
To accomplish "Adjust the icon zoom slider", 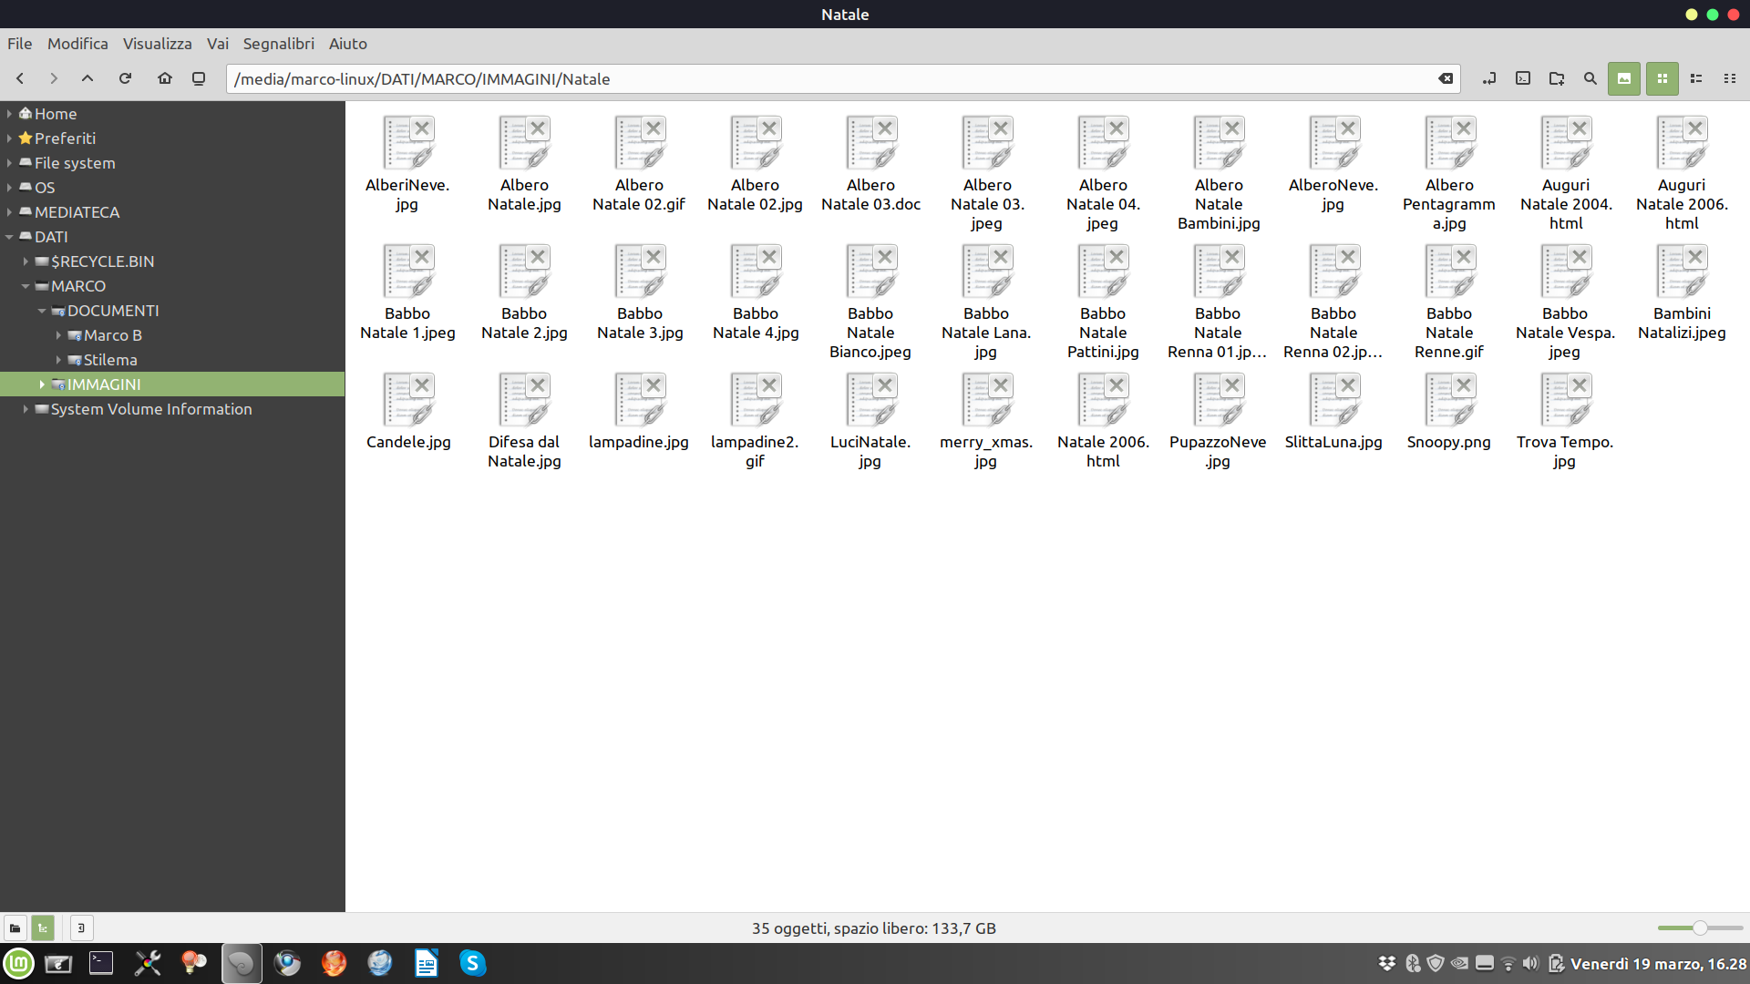I will click(x=1700, y=928).
